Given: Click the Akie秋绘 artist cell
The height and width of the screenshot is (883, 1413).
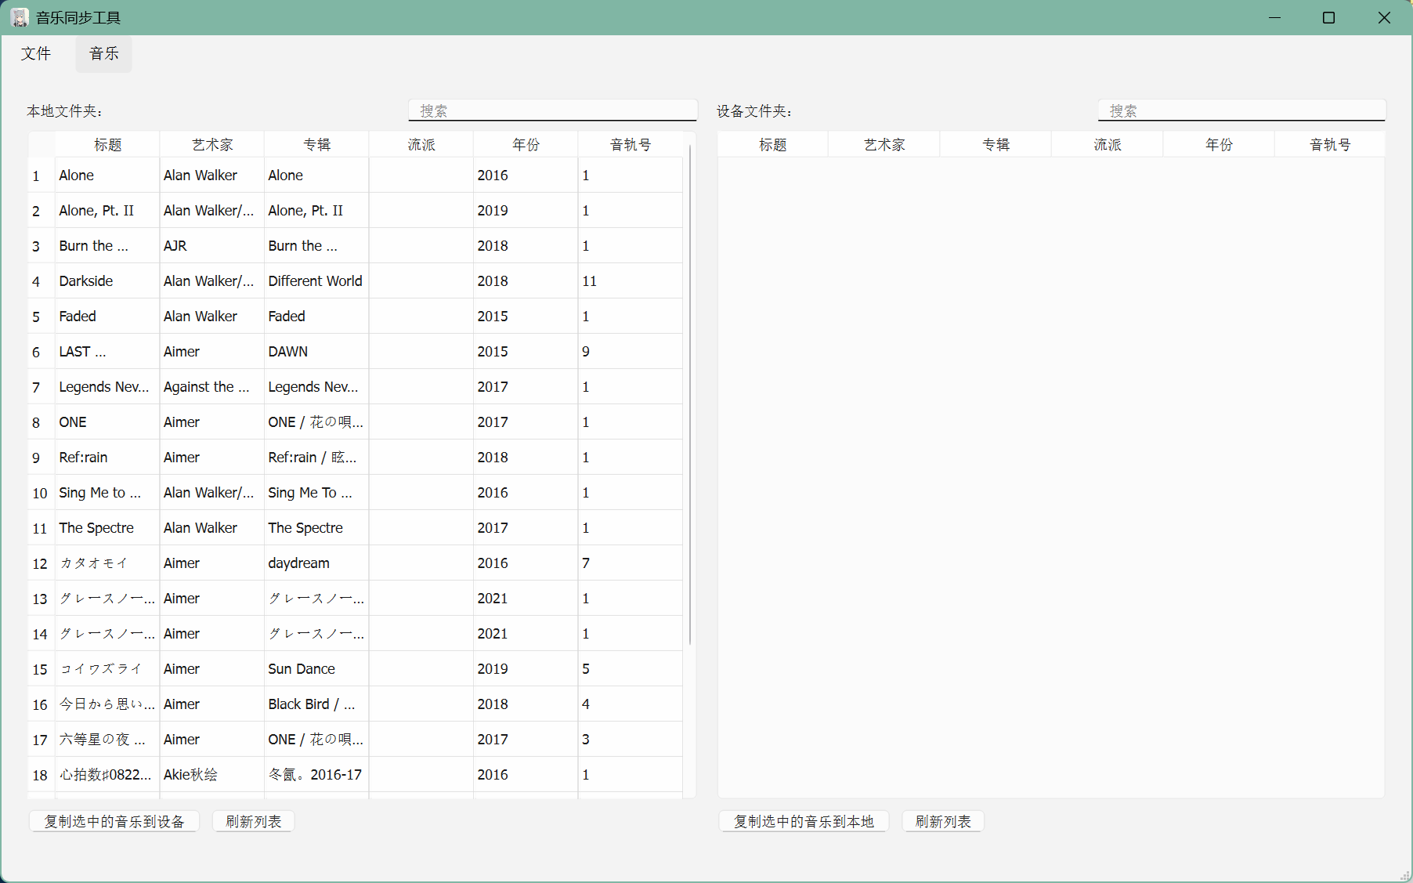Looking at the screenshot, I should [212, 774].
